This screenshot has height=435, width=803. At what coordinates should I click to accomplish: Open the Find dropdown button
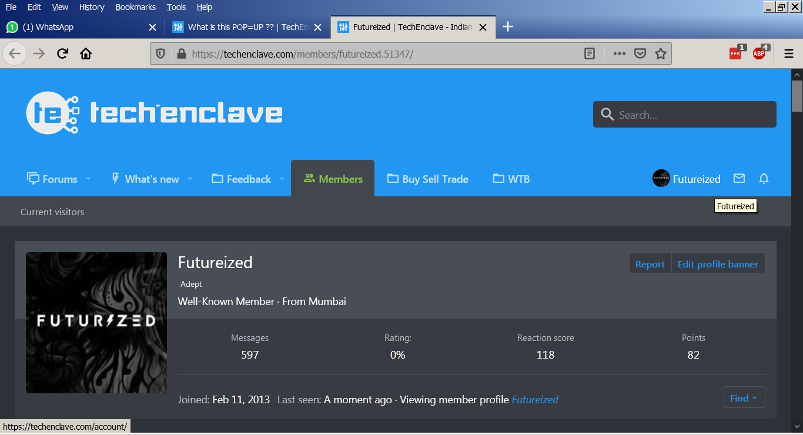click(x=744, y=398)
